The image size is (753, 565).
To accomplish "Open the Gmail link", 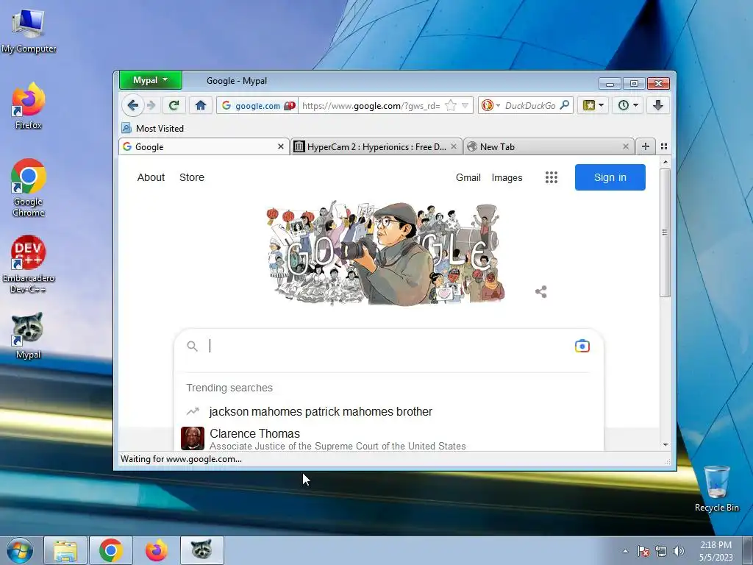I will pos(468,177).
